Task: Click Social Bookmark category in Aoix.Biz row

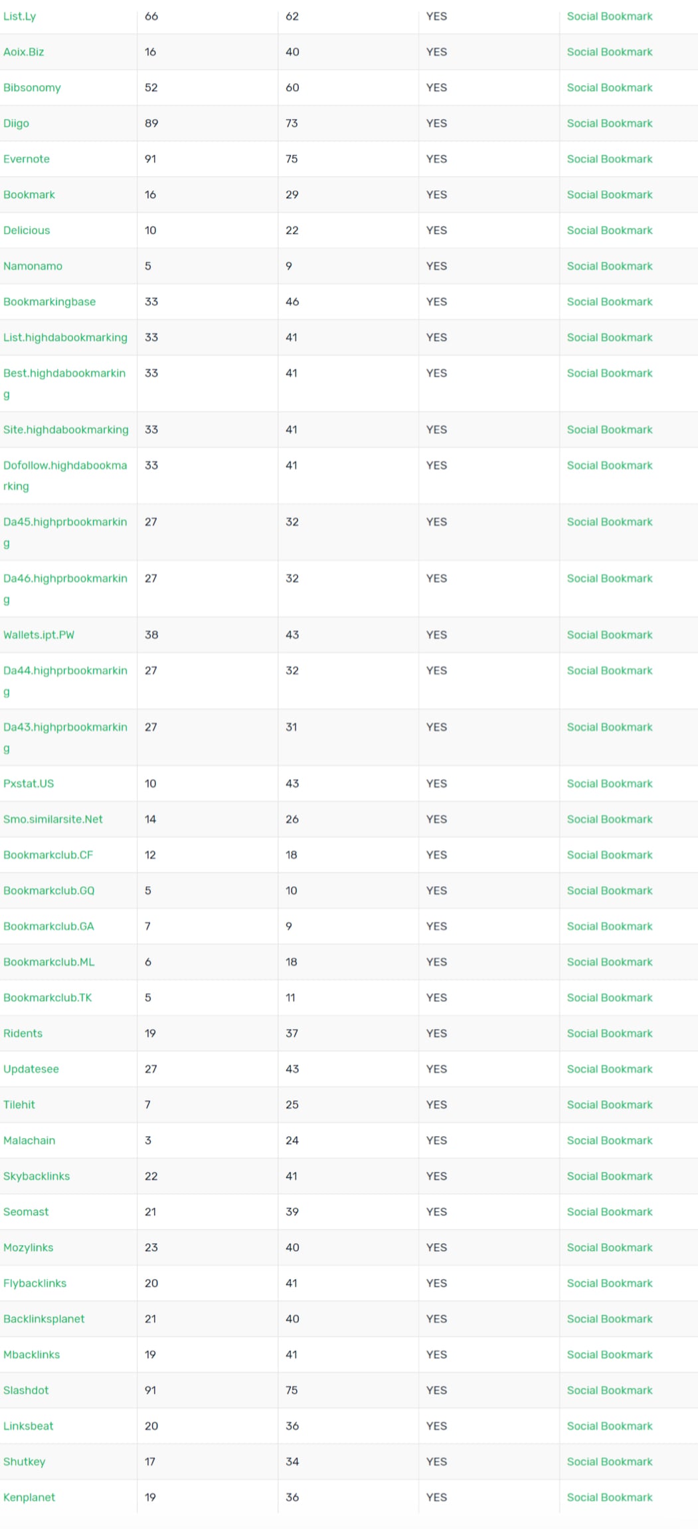Action: point(610,52)
